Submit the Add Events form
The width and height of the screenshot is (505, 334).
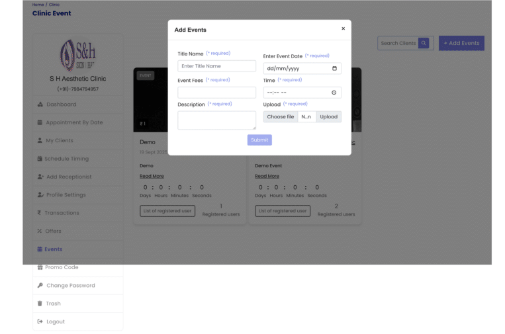pyautogui.click(x=259, y=140)
